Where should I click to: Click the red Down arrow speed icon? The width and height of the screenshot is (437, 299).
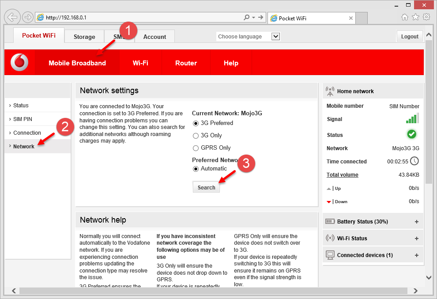[x=329, y=202]
